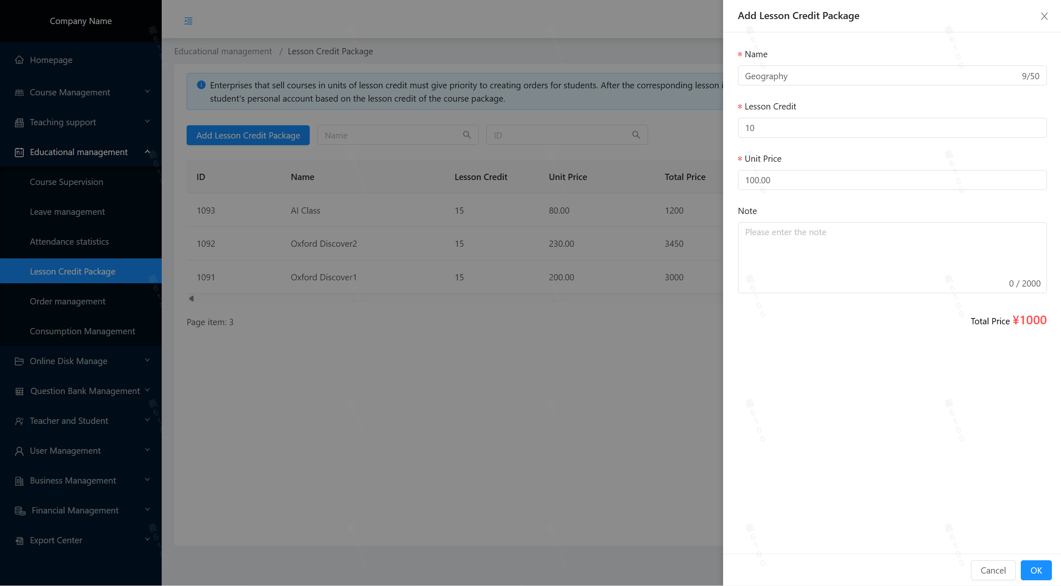This screenshot has width=1061, height=586.
Task: Click the info icon in the notice banner
Action: (x=201, y=85)
